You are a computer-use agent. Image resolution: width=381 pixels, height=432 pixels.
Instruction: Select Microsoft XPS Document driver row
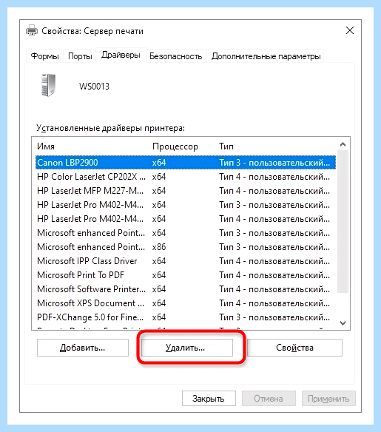186,303
